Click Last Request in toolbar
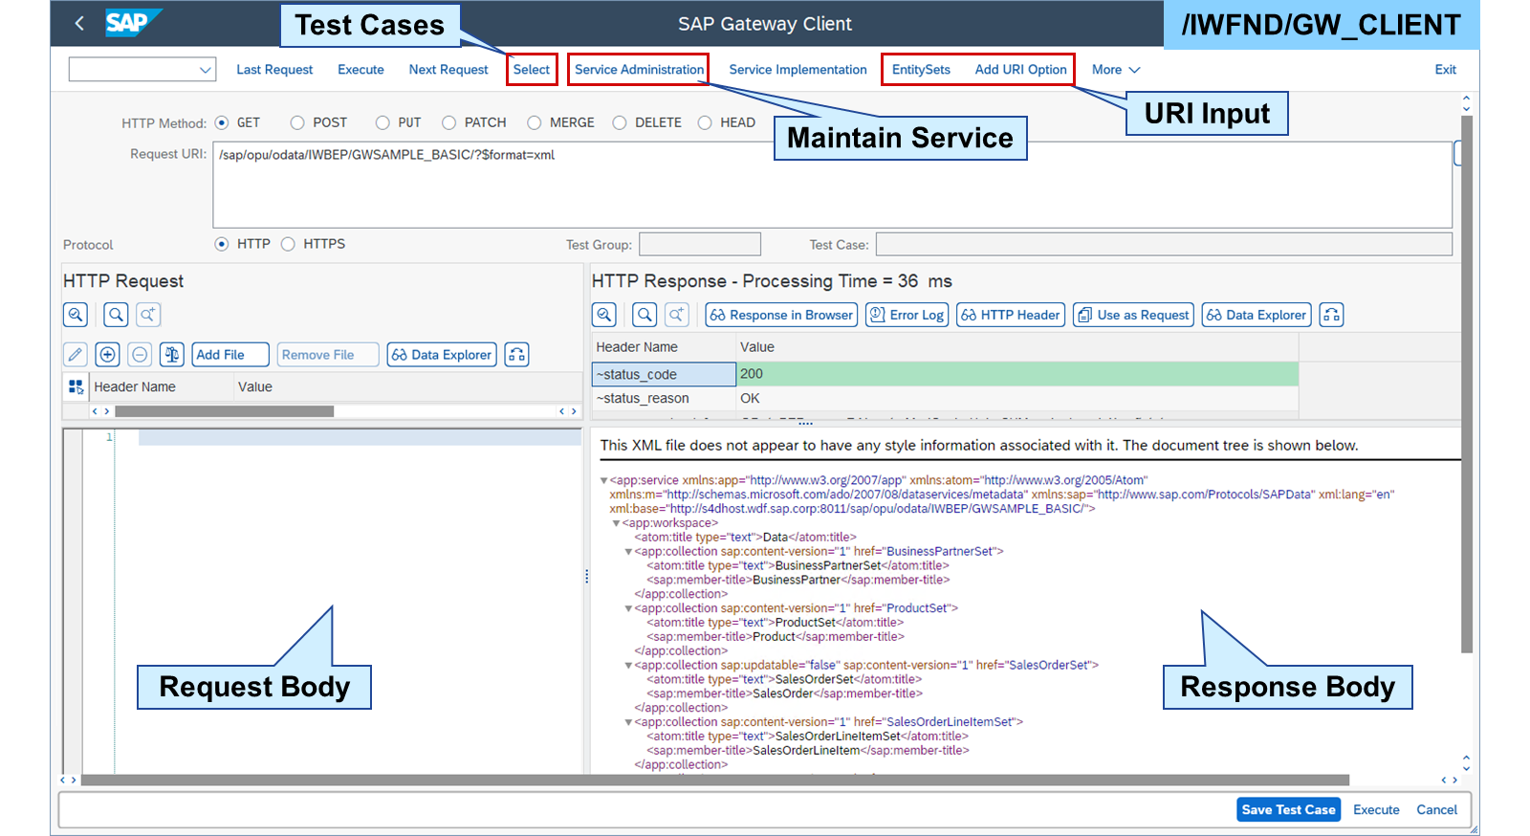Screen dimensions: 1530x836 pos(274,70)
